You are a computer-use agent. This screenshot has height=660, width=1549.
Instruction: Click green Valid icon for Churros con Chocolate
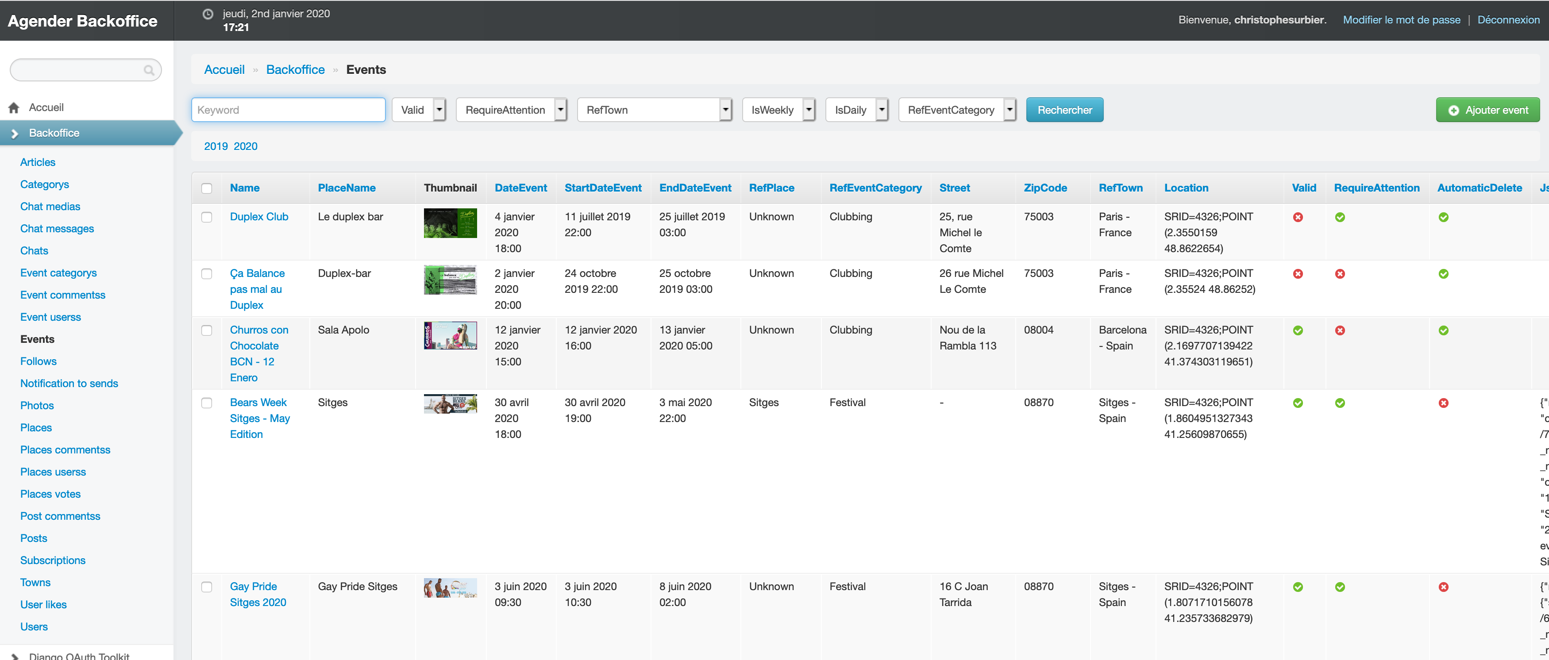click(x=1298, y=330)
